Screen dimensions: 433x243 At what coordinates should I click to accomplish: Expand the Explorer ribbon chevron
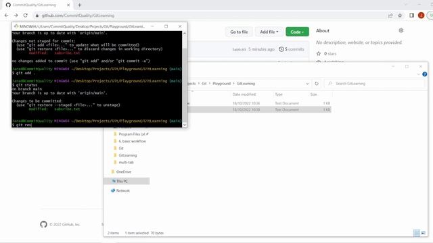pyautogui.click(x=418, y=74)
